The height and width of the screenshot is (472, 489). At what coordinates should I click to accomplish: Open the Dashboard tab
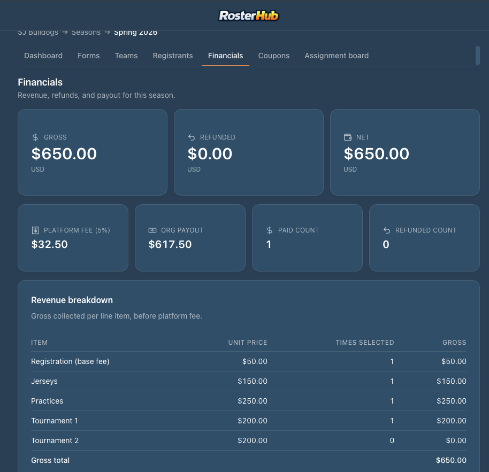click(x=43, y=56)
